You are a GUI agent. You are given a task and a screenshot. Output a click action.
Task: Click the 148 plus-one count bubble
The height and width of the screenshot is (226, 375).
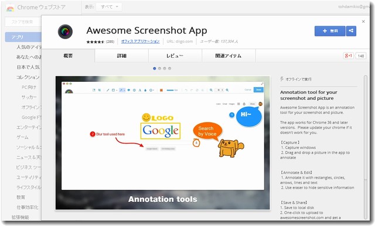pos(361,56)
